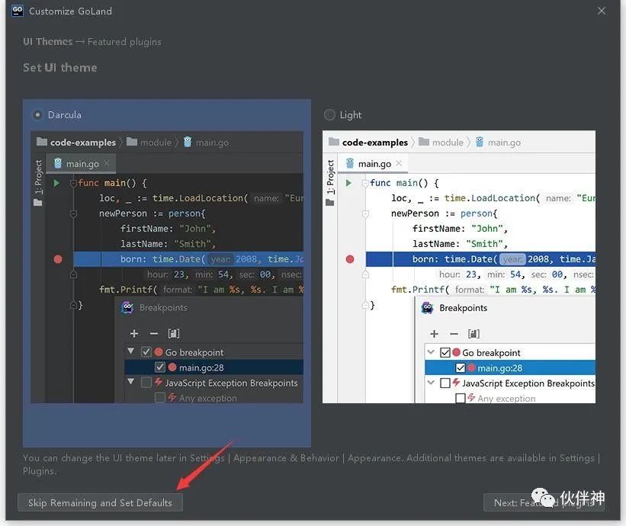Click group-by icon in Darcula Breakpoints toolbar
Image resolution: width=626 pixels, height=526 pixels.
[x=174, y=334]
